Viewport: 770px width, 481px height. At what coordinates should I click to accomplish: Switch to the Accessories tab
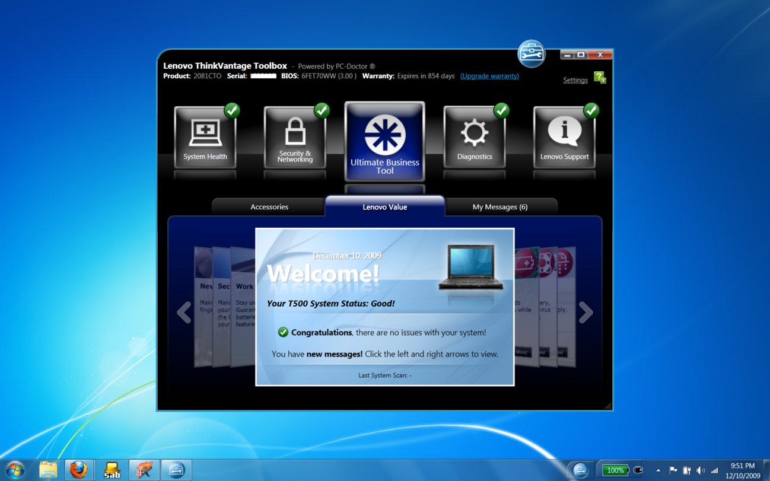269,207
